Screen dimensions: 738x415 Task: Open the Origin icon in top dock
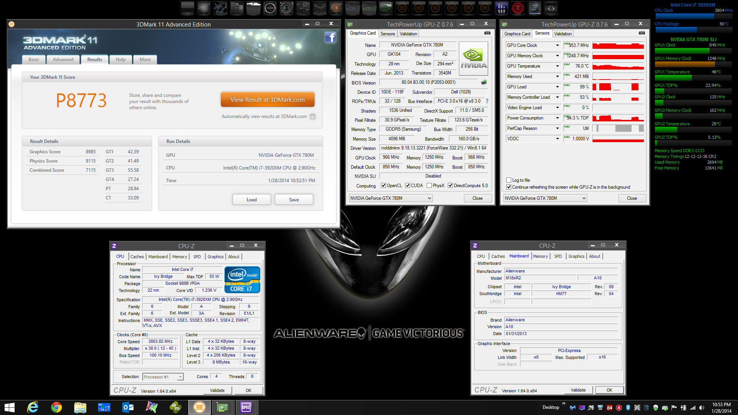[x=336, y=8]
